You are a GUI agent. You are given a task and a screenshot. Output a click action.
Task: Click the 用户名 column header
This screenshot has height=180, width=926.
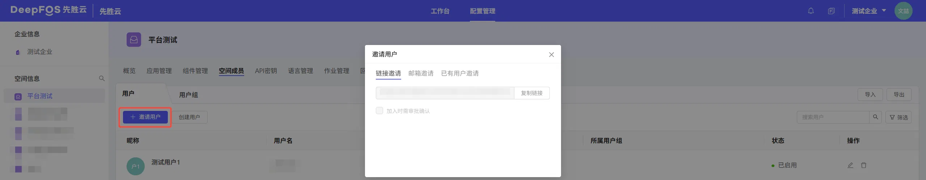click(283, 140)
